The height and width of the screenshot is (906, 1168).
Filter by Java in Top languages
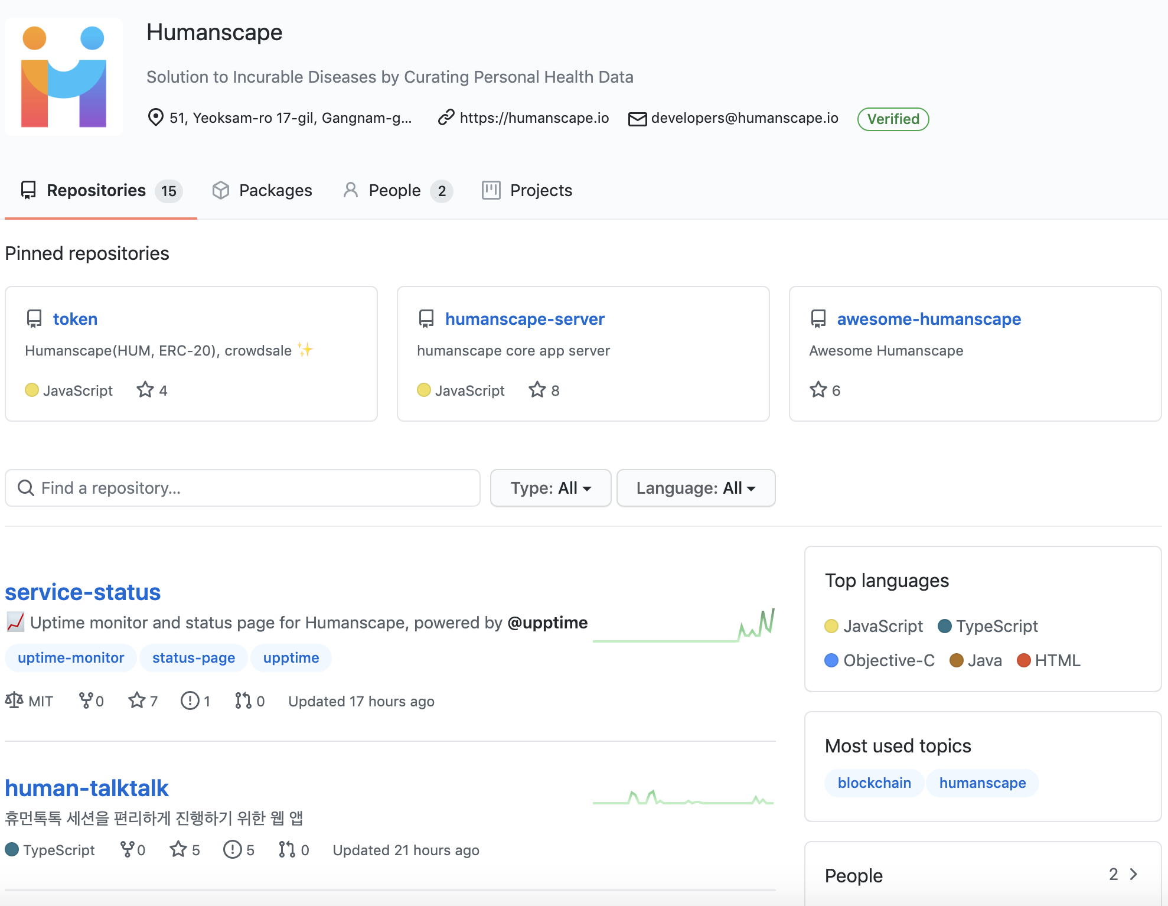click(x=975, y=660)
